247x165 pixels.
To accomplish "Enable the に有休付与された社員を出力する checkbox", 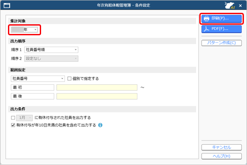I will [x=13, y=118].
